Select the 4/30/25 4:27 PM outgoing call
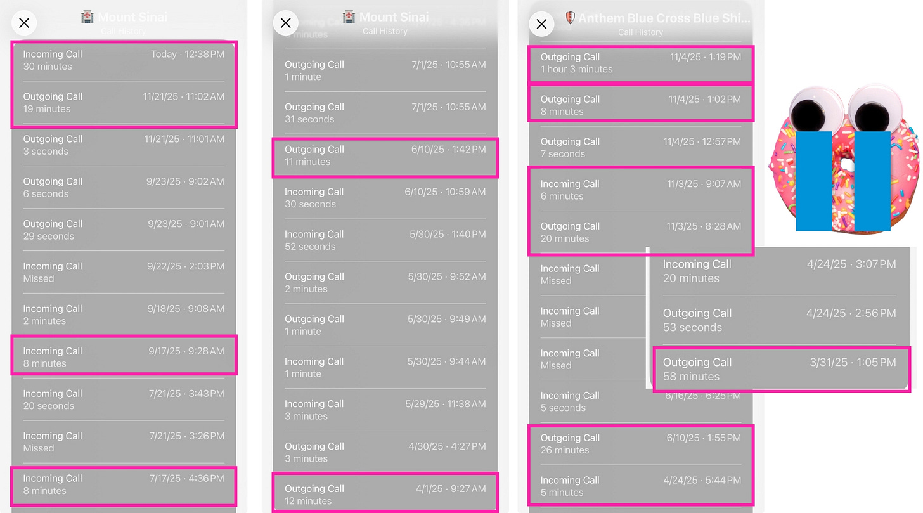This screenshot has height=513, width=923. [x=385, y=453]
